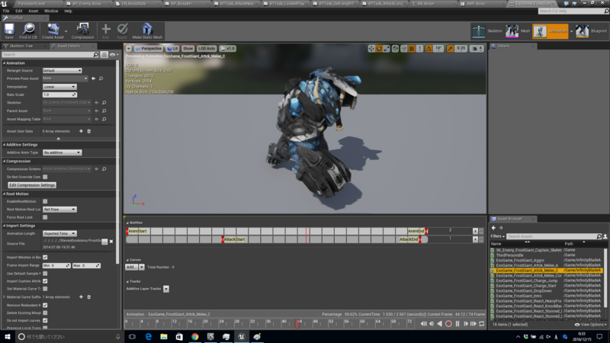Click Make Static Mesh icon
The height and width of the screenshot is (343, 610).
(x=147, y=29)
